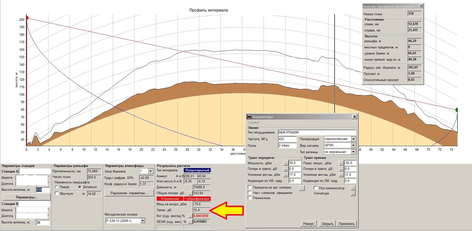Open SESR (худ. мес) ellipsis button
Image resolution: width=472 pixels, height=231 pixels.
click(190, 222)
